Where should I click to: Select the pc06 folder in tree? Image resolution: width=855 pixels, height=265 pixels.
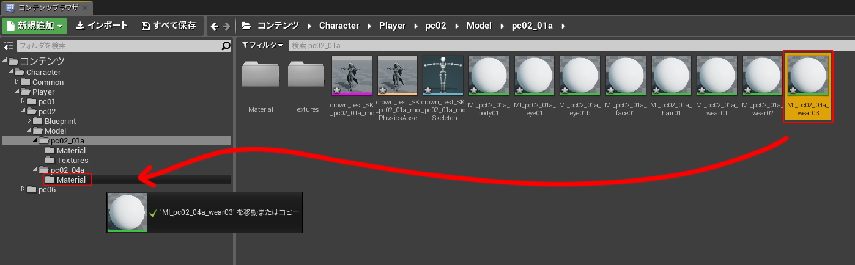tap(47, 189)
